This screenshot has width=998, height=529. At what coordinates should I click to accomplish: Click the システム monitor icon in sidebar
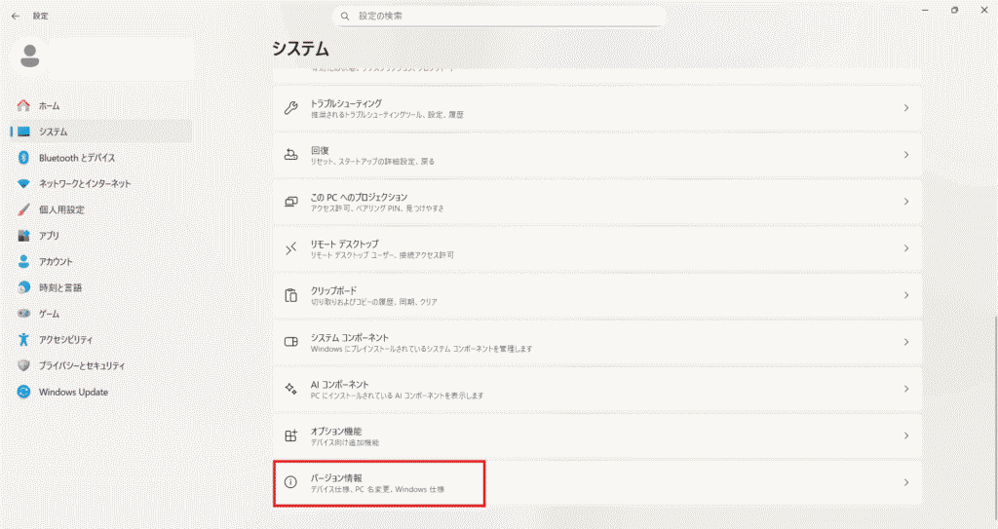[23, 132]
